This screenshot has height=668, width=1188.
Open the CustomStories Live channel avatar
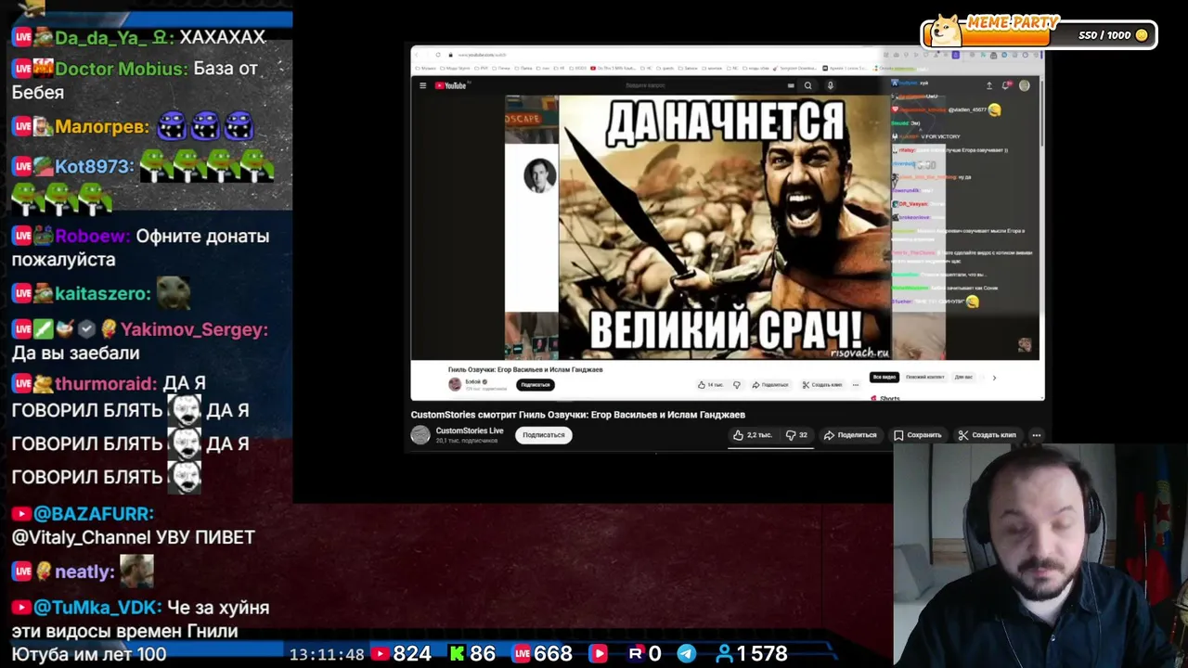coord(420,435)
